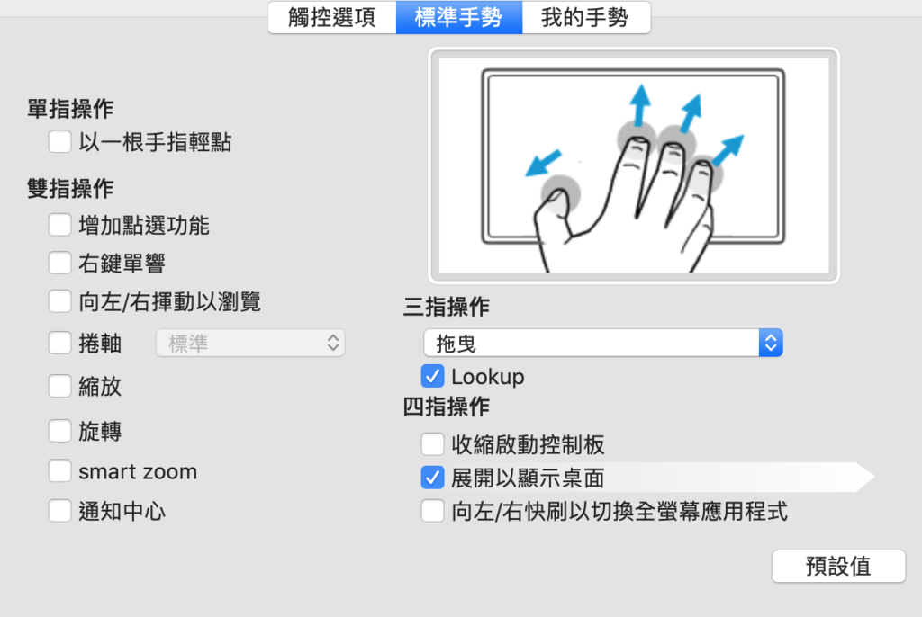Check the 通知中心 option
Screen dimensions: 922x617
click(60, 511)
